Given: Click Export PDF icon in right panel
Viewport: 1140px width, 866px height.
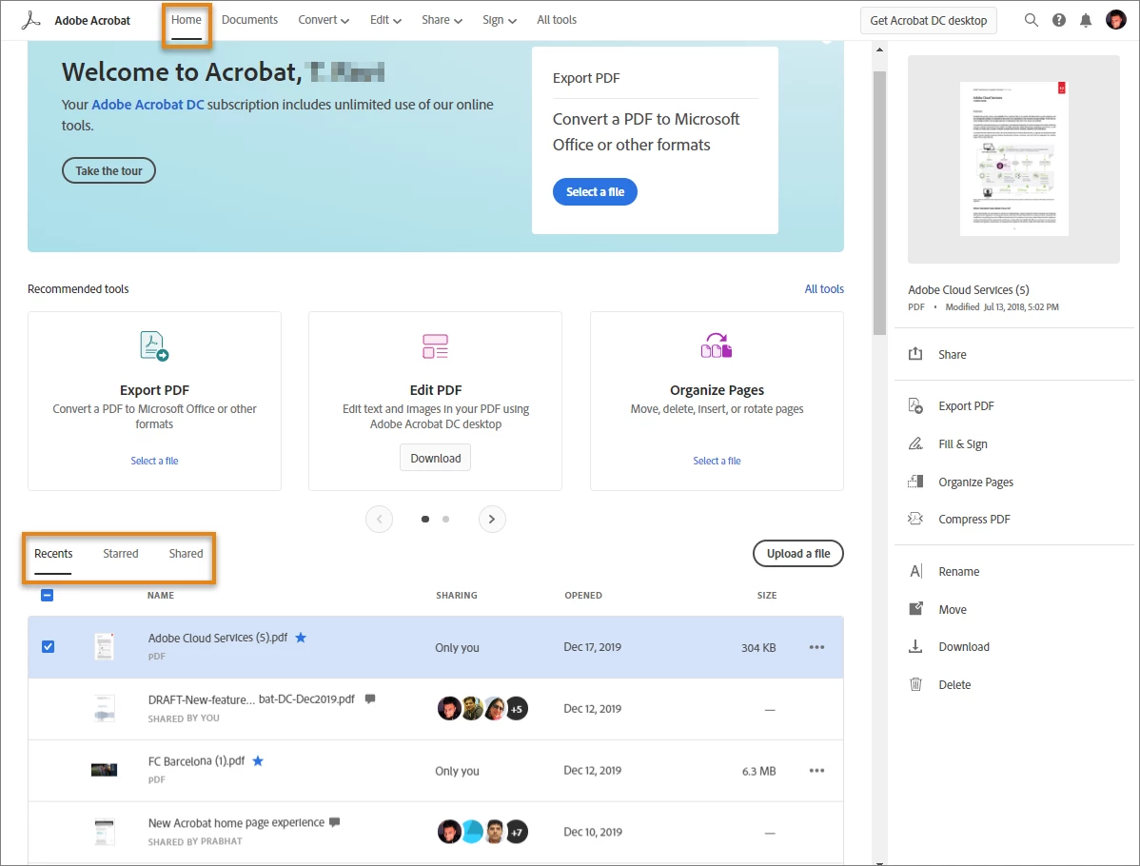Looking at the screenshot, I should pos(915,405).
